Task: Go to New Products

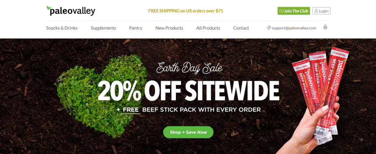Action: click(x=169, y=28)
